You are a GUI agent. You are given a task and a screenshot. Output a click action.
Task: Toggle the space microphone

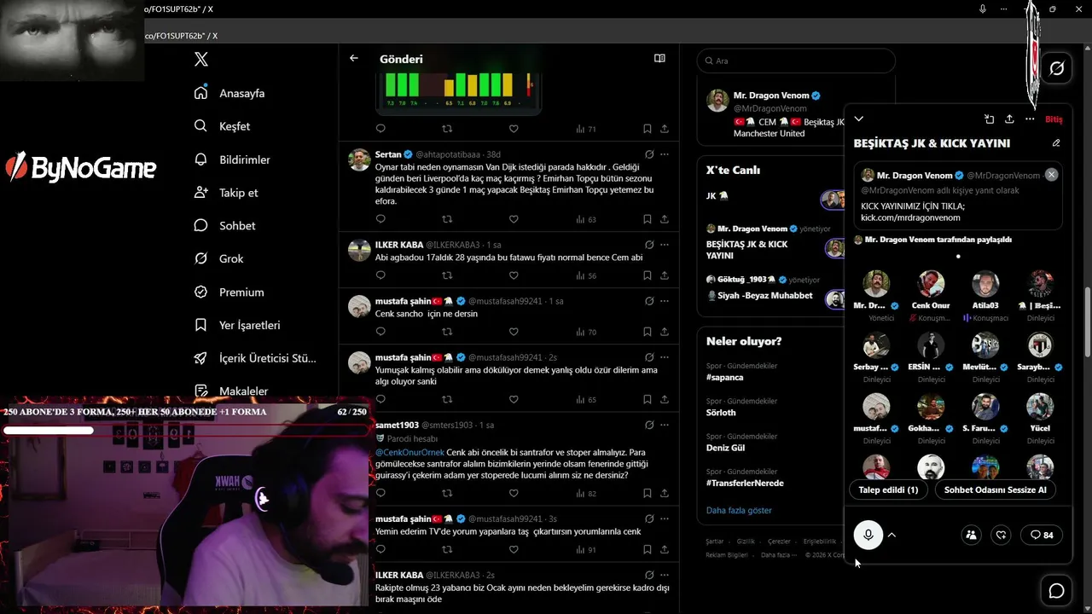[x=868, y=535]
